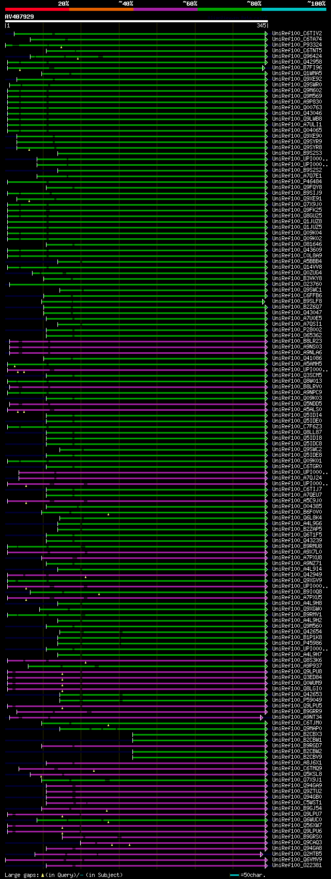The width and height of the screenshot is (331, 879).
Task: Click label UniRef100_C6TGR0
Action: coord(297,466)
